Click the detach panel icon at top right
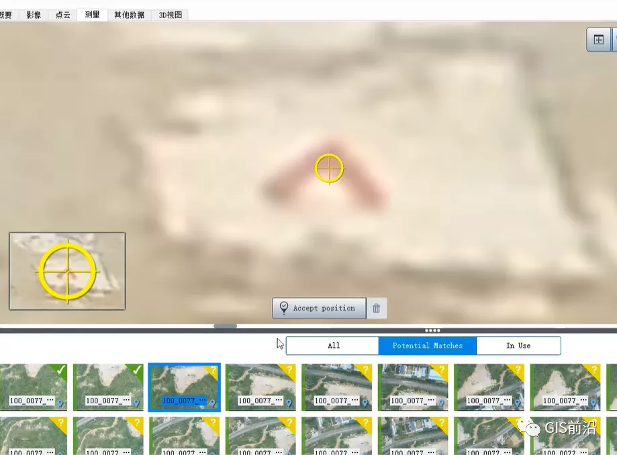The height and width of the screenshot is (455, 617). click(x=598, y=39)
